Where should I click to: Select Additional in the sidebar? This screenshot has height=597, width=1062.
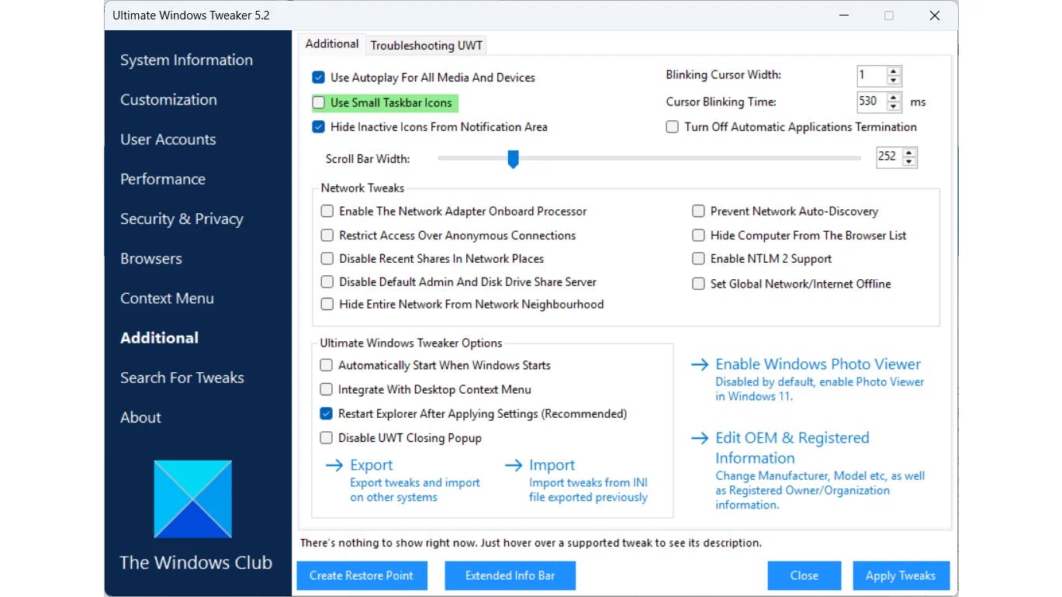(x=159, y=338)
